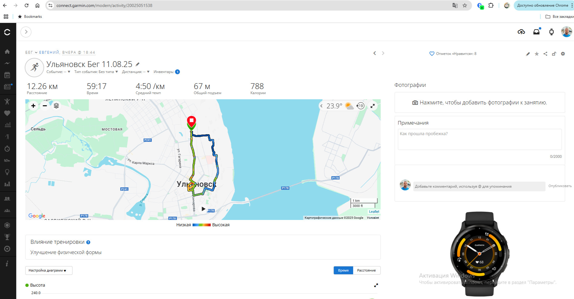This screenshot has width=574, height=299.
Task: Open Chrome apps grid icon
Action: click(x=6, y=17)
